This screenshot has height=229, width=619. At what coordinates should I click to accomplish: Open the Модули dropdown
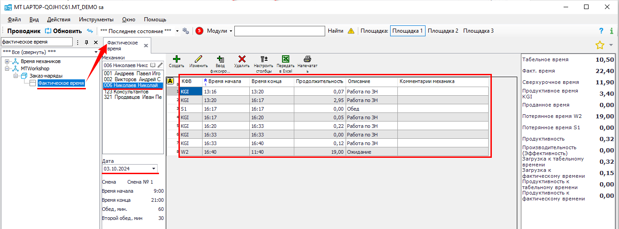[219, 31]
